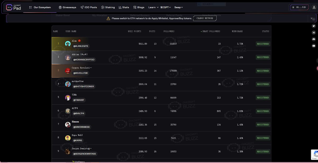Viewport: 318px width, 163px height.
Task: Select the 331837 followers value
Action: [x=173, y=44]
